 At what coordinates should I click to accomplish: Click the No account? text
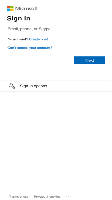point(18,39)
